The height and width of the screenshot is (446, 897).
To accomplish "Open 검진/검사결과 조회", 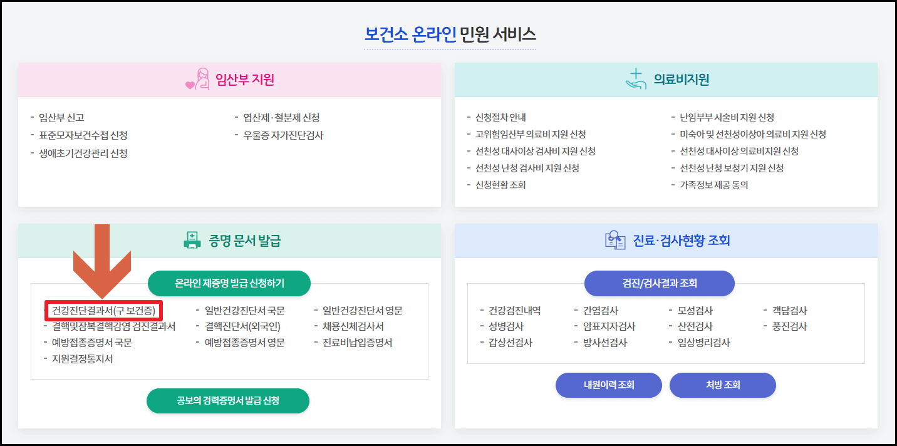I will coord(659,283).
